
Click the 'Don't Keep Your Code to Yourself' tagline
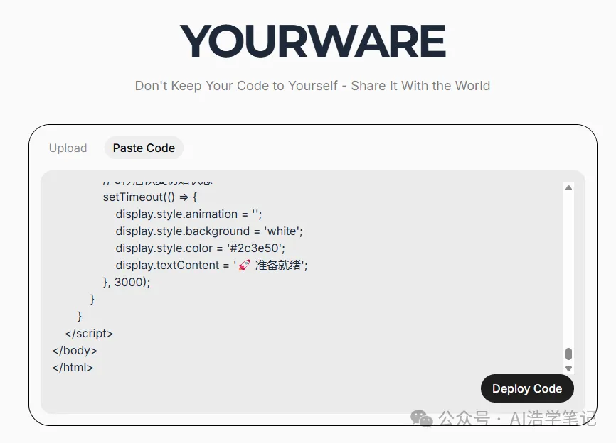pyautogui.click(x=313, y=85)
